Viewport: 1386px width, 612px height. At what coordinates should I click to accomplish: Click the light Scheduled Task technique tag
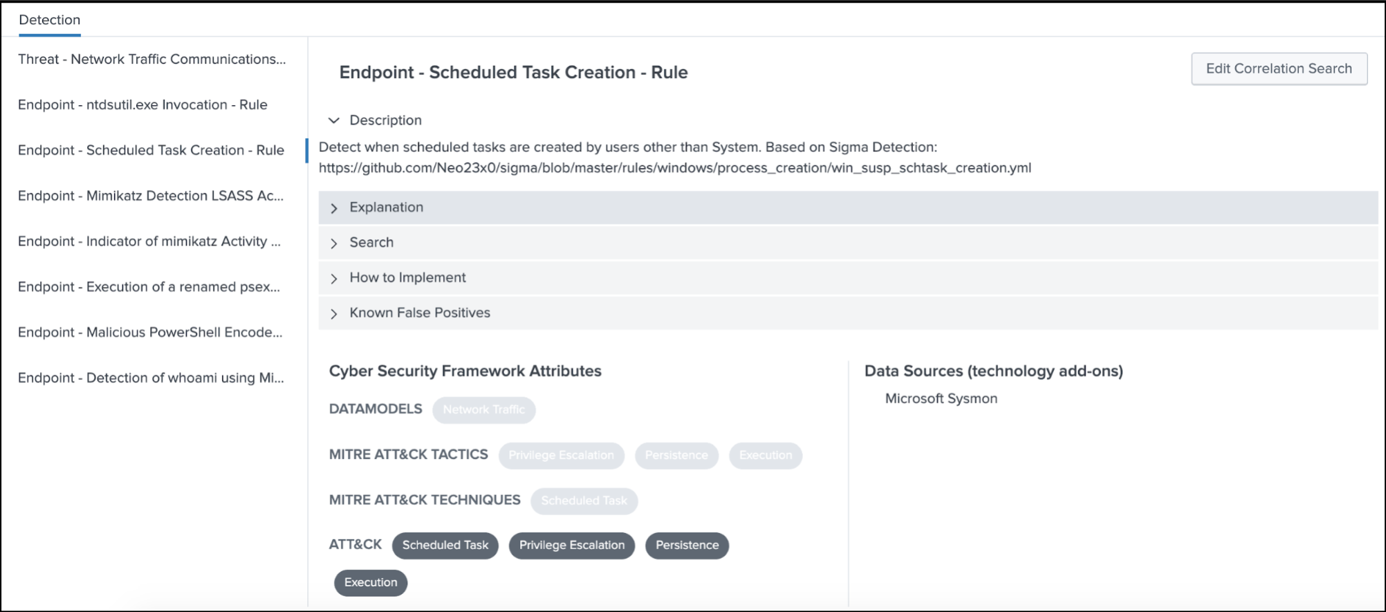pos(584,501)
